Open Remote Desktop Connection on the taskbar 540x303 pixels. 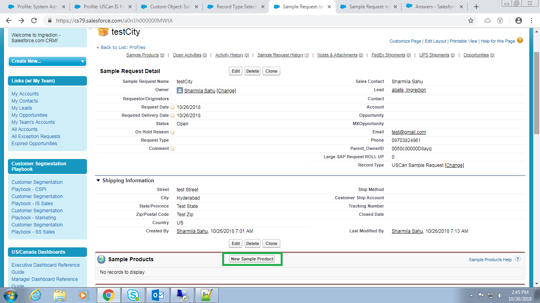coord(182,295)
